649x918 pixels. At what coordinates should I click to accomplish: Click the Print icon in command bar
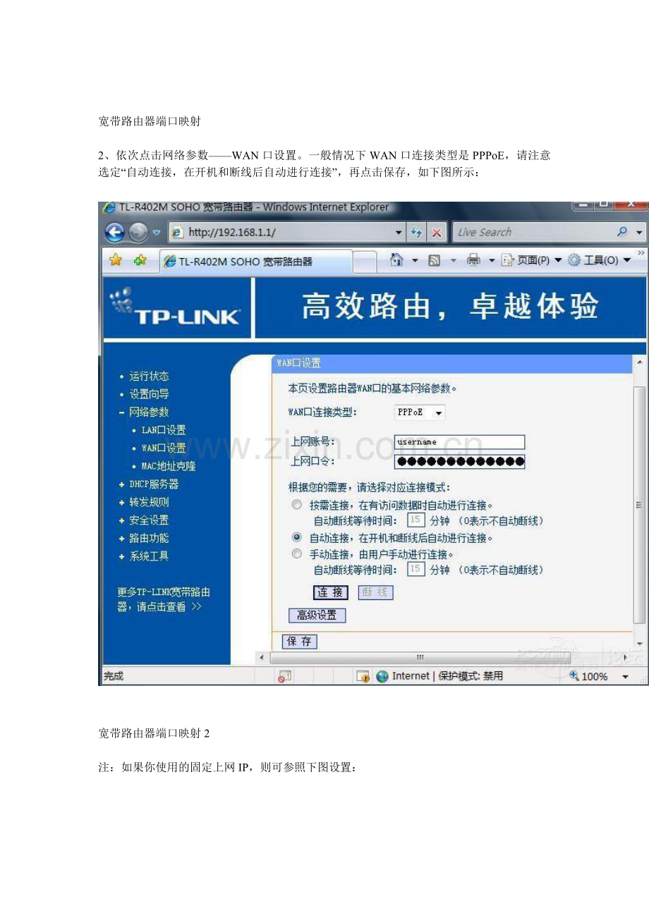coord(473,261)
